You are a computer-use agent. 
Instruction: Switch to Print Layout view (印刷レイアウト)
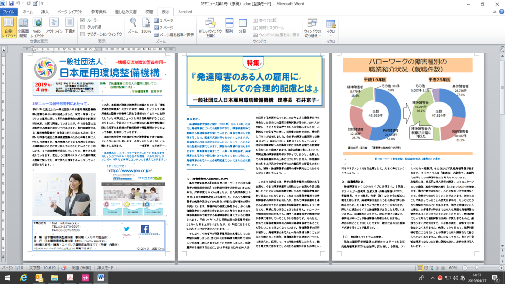click(x=8, y=28)
